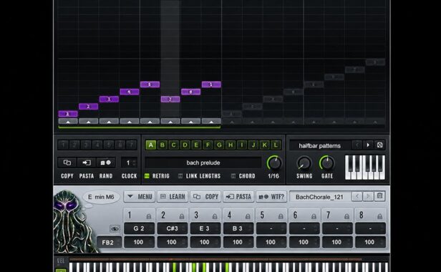
Task: Click the B 3 note value field
Action: pos(238,228)
